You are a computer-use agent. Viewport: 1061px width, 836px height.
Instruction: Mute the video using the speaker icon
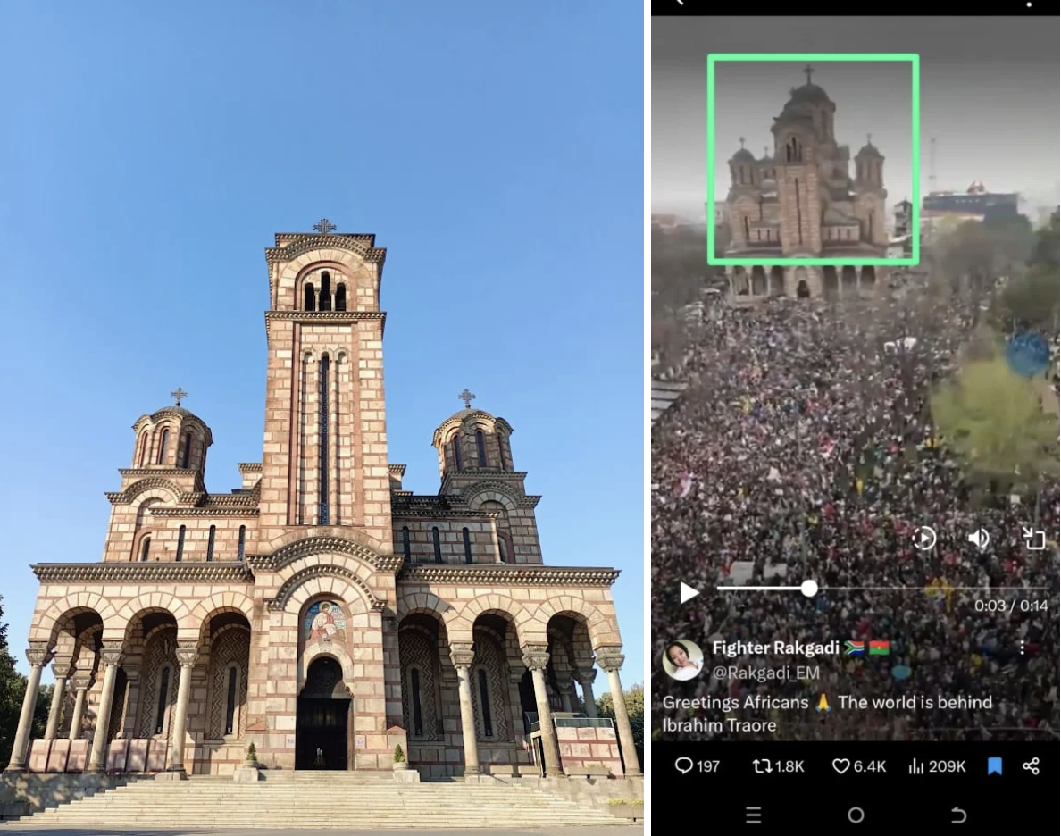[x=979, y=539]
